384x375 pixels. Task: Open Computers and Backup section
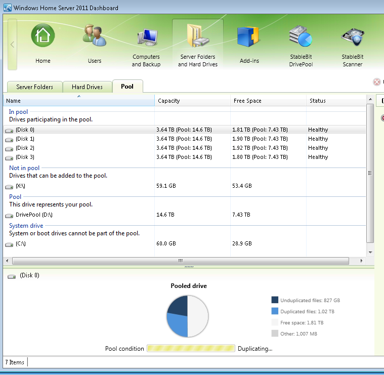[x=146, y=46]
